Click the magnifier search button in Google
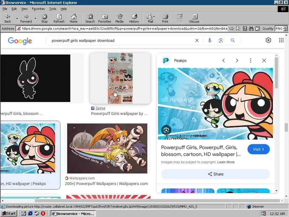 coord(233,40)
